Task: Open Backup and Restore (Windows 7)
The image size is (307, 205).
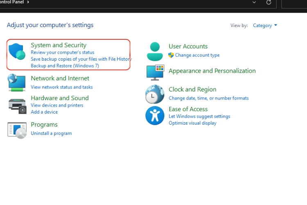Action: tap(65, 66)
